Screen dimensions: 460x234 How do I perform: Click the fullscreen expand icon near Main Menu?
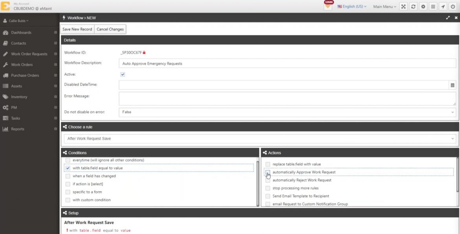pyautogui.click(x=403, y=6)
